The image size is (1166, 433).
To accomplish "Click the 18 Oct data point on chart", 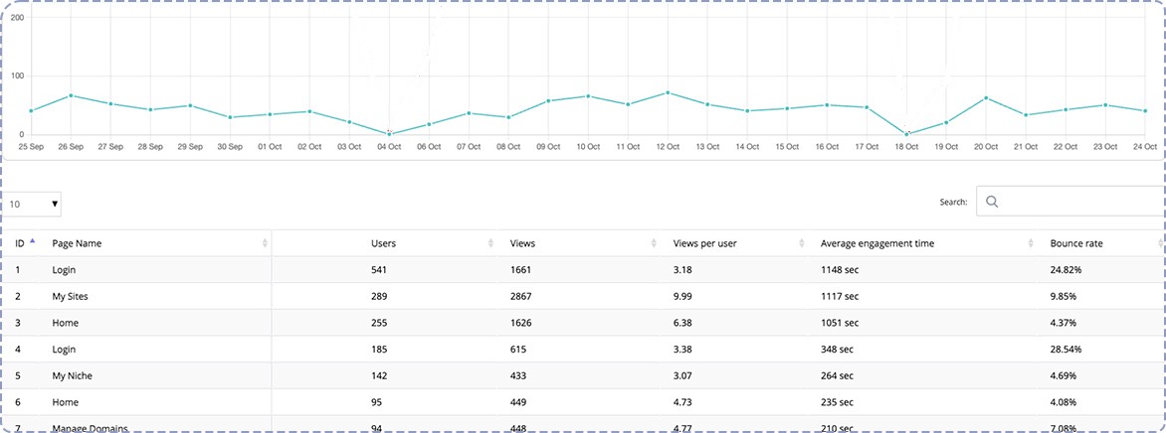I will click(x=906, y=133).
